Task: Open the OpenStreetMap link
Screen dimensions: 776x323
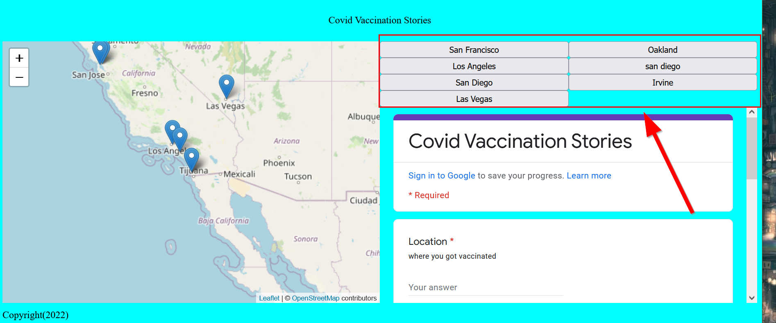Action: [315, 298]
